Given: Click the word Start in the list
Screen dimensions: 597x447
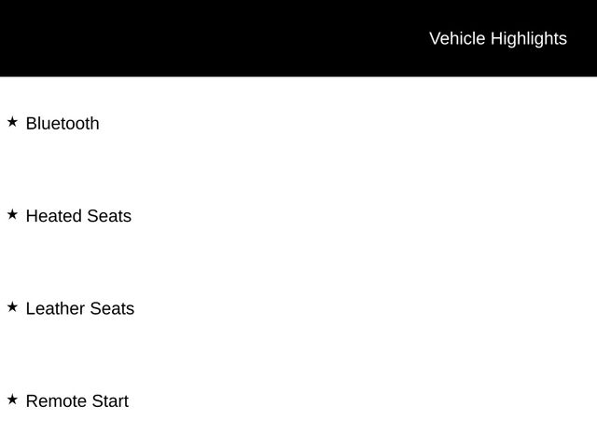Looking at the screenshot, I should (x=109, y=401).
